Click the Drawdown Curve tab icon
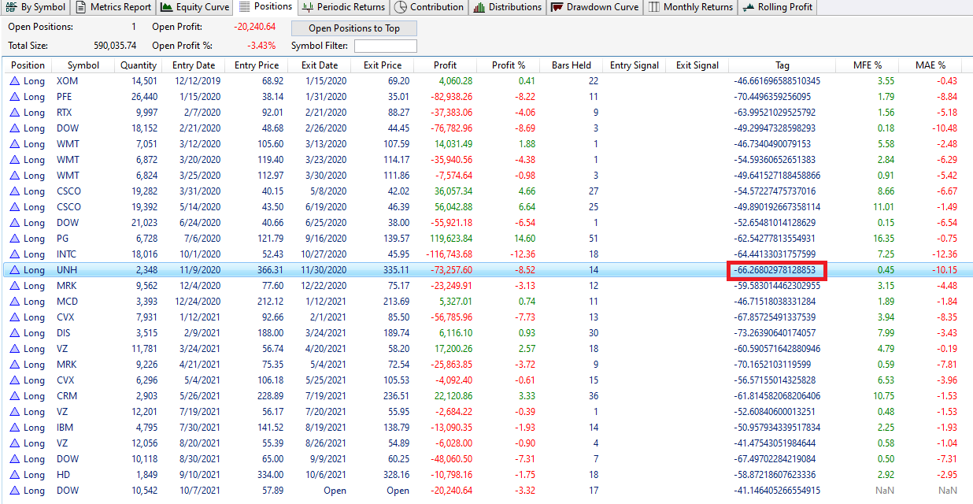Viewport: 973px width, 504px height. [x=557, y=7]
